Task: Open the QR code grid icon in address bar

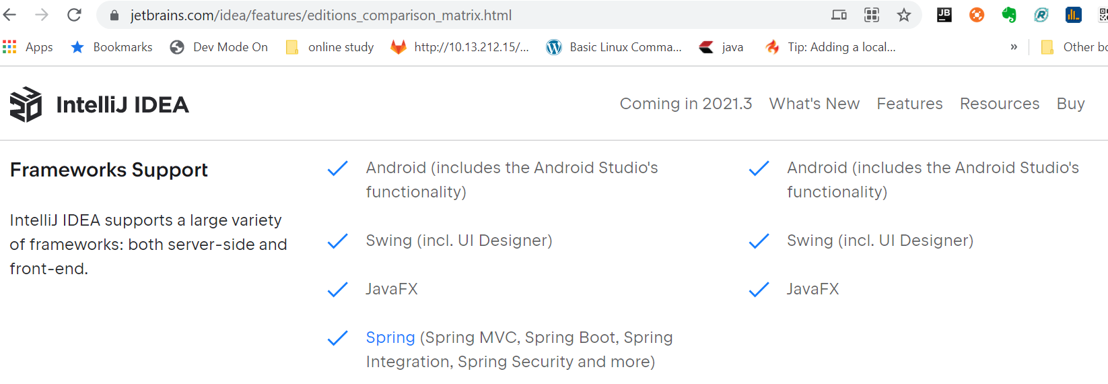Action: [872, 15]
